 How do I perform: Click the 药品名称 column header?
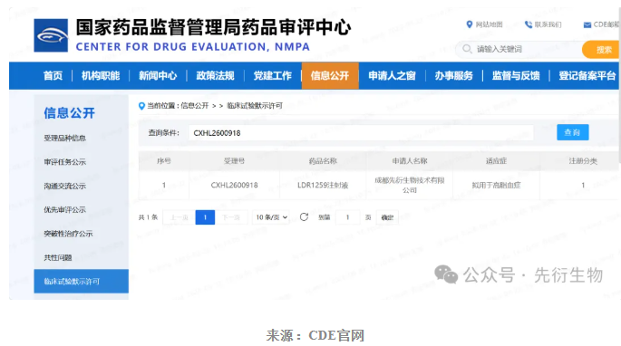323,160
